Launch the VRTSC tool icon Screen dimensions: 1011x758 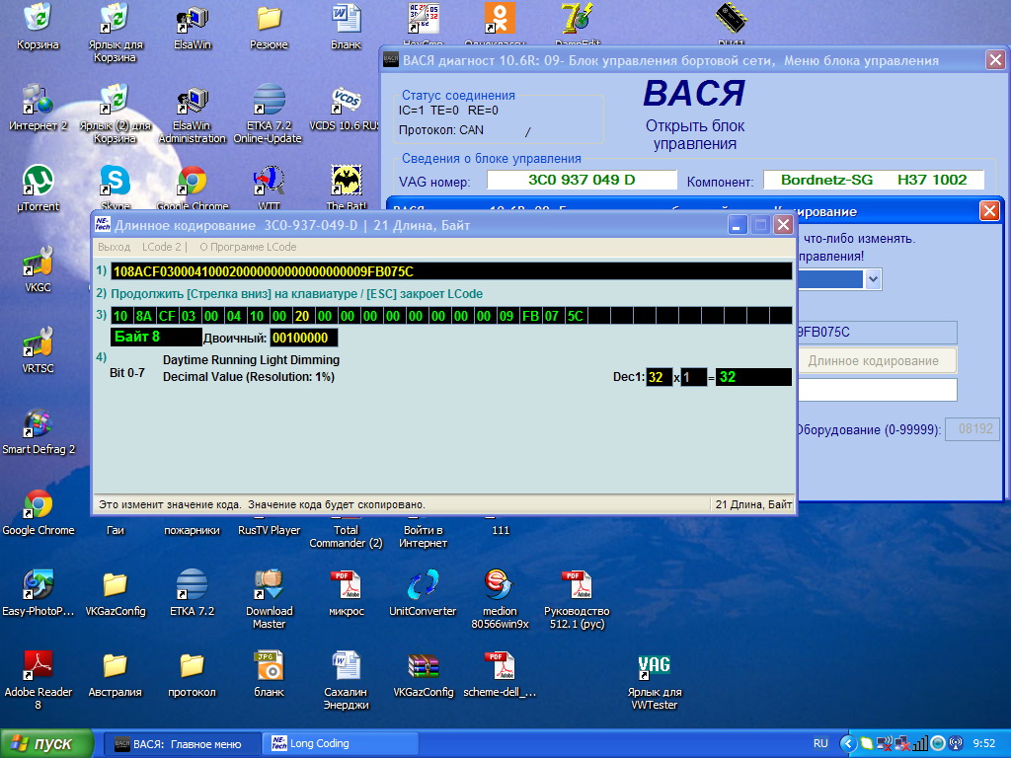click(38, 343)
